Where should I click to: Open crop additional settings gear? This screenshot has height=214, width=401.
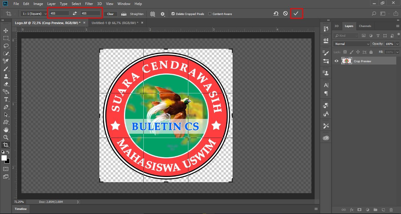[x=162, y=14]
